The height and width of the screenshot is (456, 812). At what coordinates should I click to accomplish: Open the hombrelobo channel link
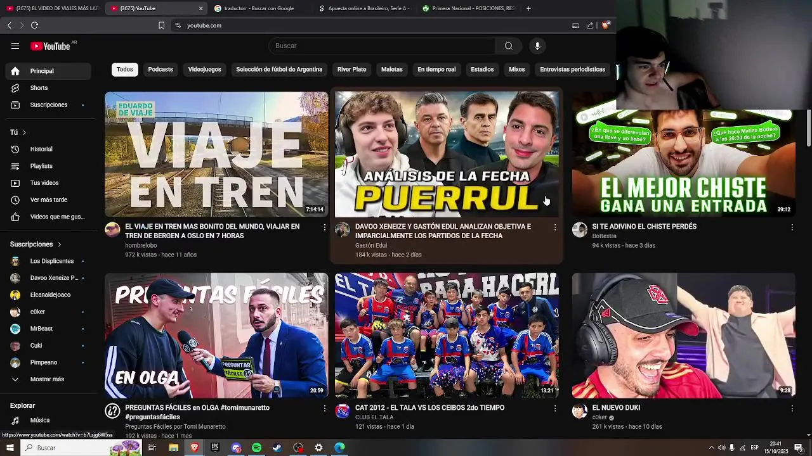(141, 246)
